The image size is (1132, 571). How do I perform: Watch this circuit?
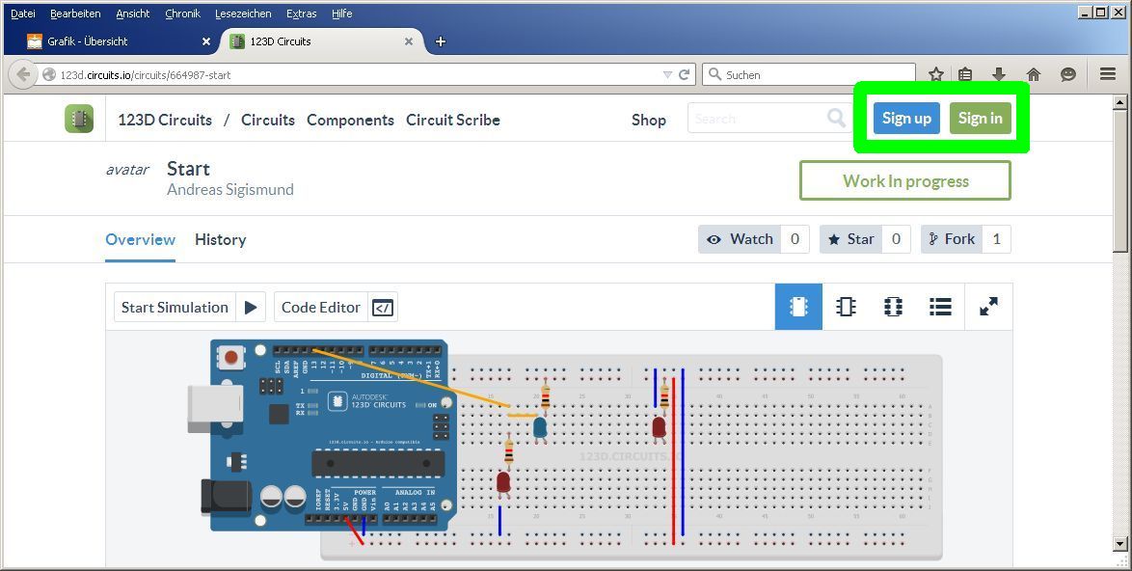pos(740,239)
